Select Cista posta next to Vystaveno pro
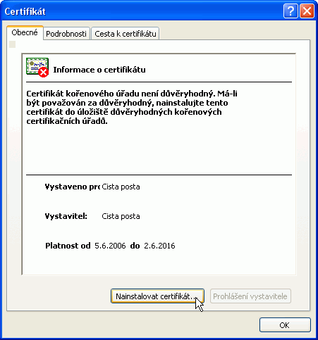 [x=121, y=187]
